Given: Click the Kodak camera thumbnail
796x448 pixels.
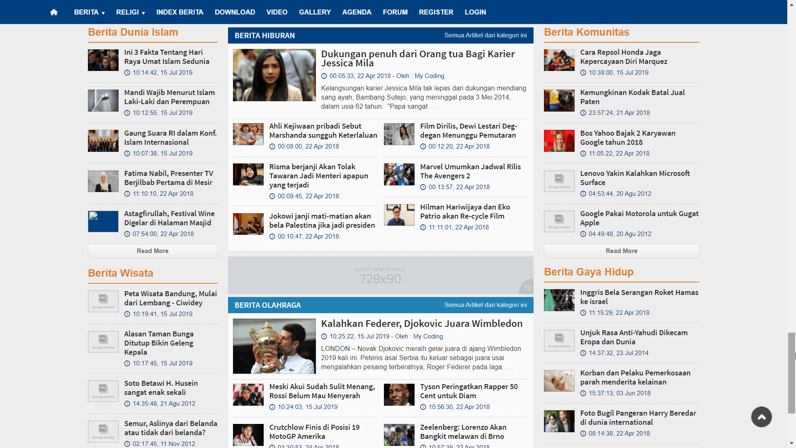Looking at the screenshot, I should pos(559,100).
